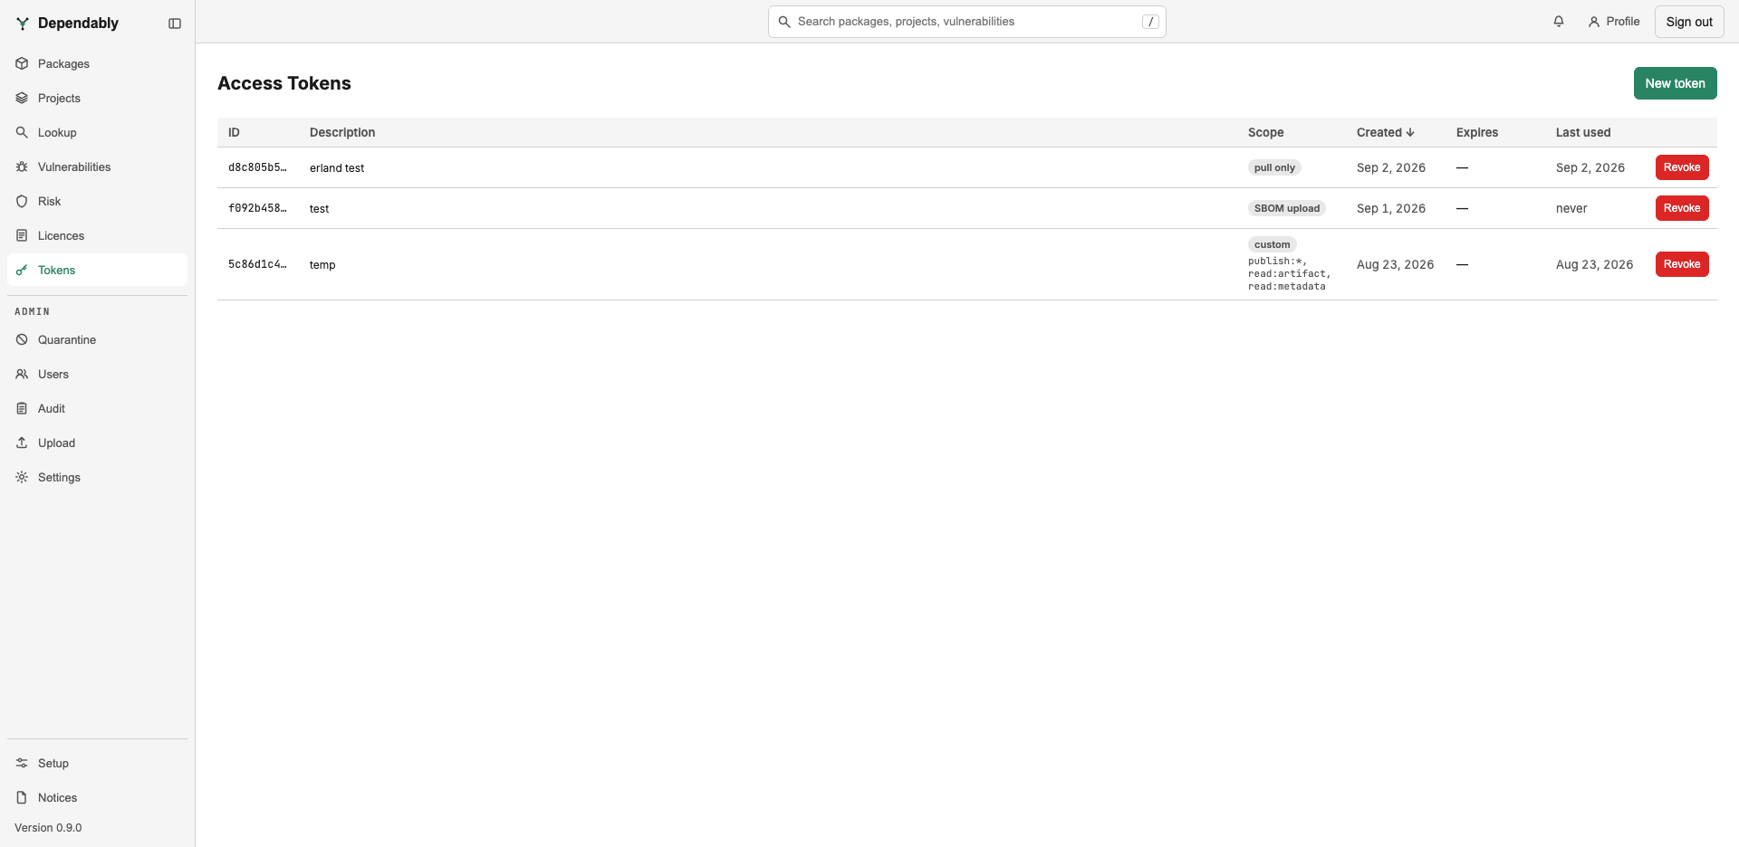Click the Settings gear icon
The height and width of the screenshot is (847, 1739).
pos(22,477)
